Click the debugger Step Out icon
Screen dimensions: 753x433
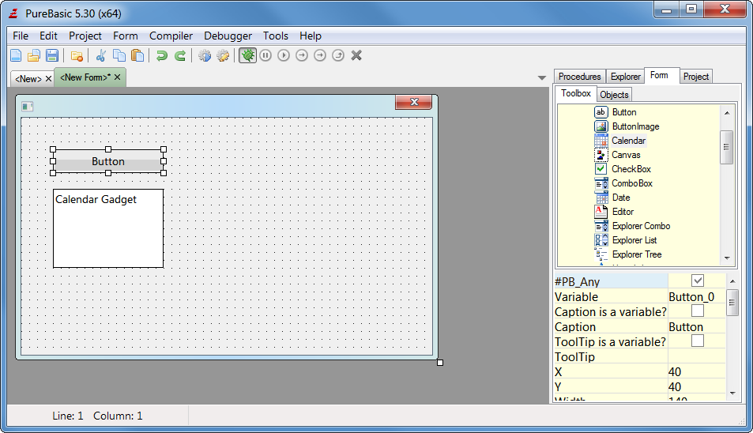(338, 55)
